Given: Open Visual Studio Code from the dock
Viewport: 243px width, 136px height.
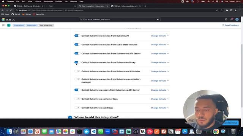Looking at the screenshot, I should (93, 131).
